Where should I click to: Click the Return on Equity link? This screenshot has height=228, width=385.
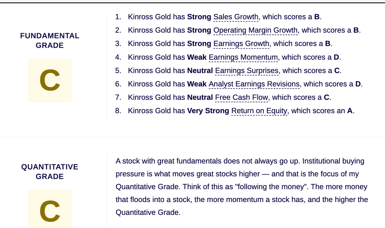pyautogui.click(x=259, y=111)
